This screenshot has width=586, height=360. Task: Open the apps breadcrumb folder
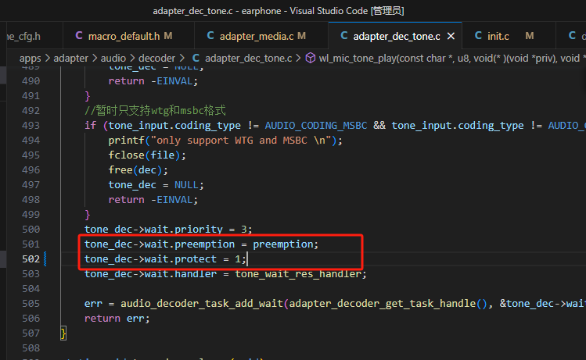point(31,59)
